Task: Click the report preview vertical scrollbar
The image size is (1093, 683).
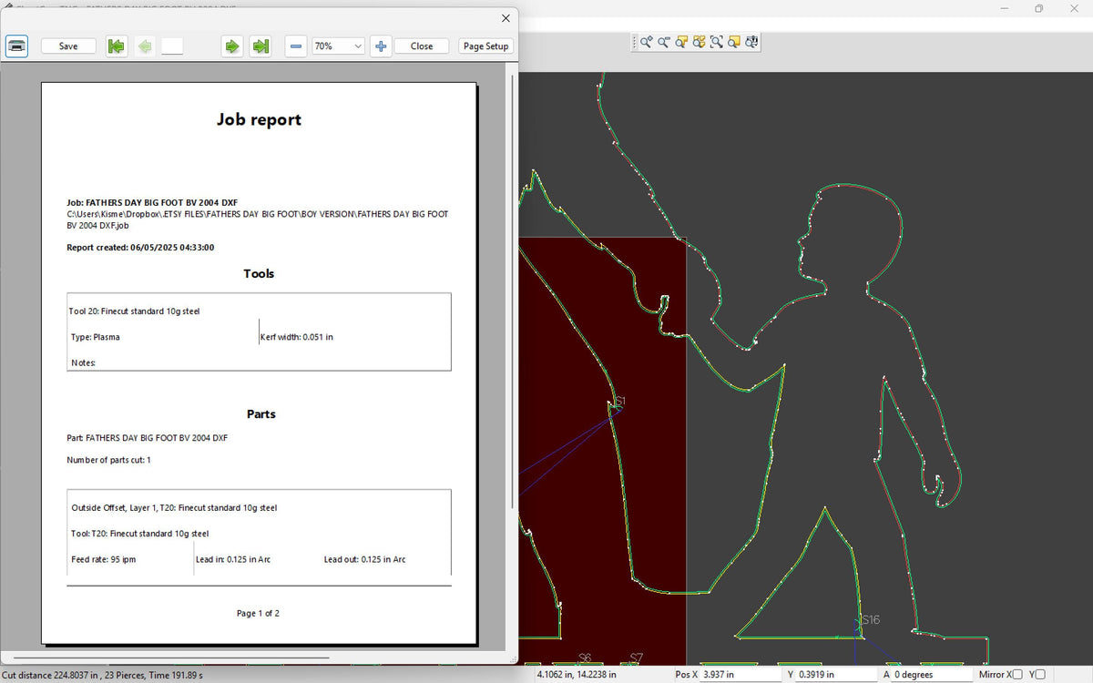Action: [x=514, y=291]
